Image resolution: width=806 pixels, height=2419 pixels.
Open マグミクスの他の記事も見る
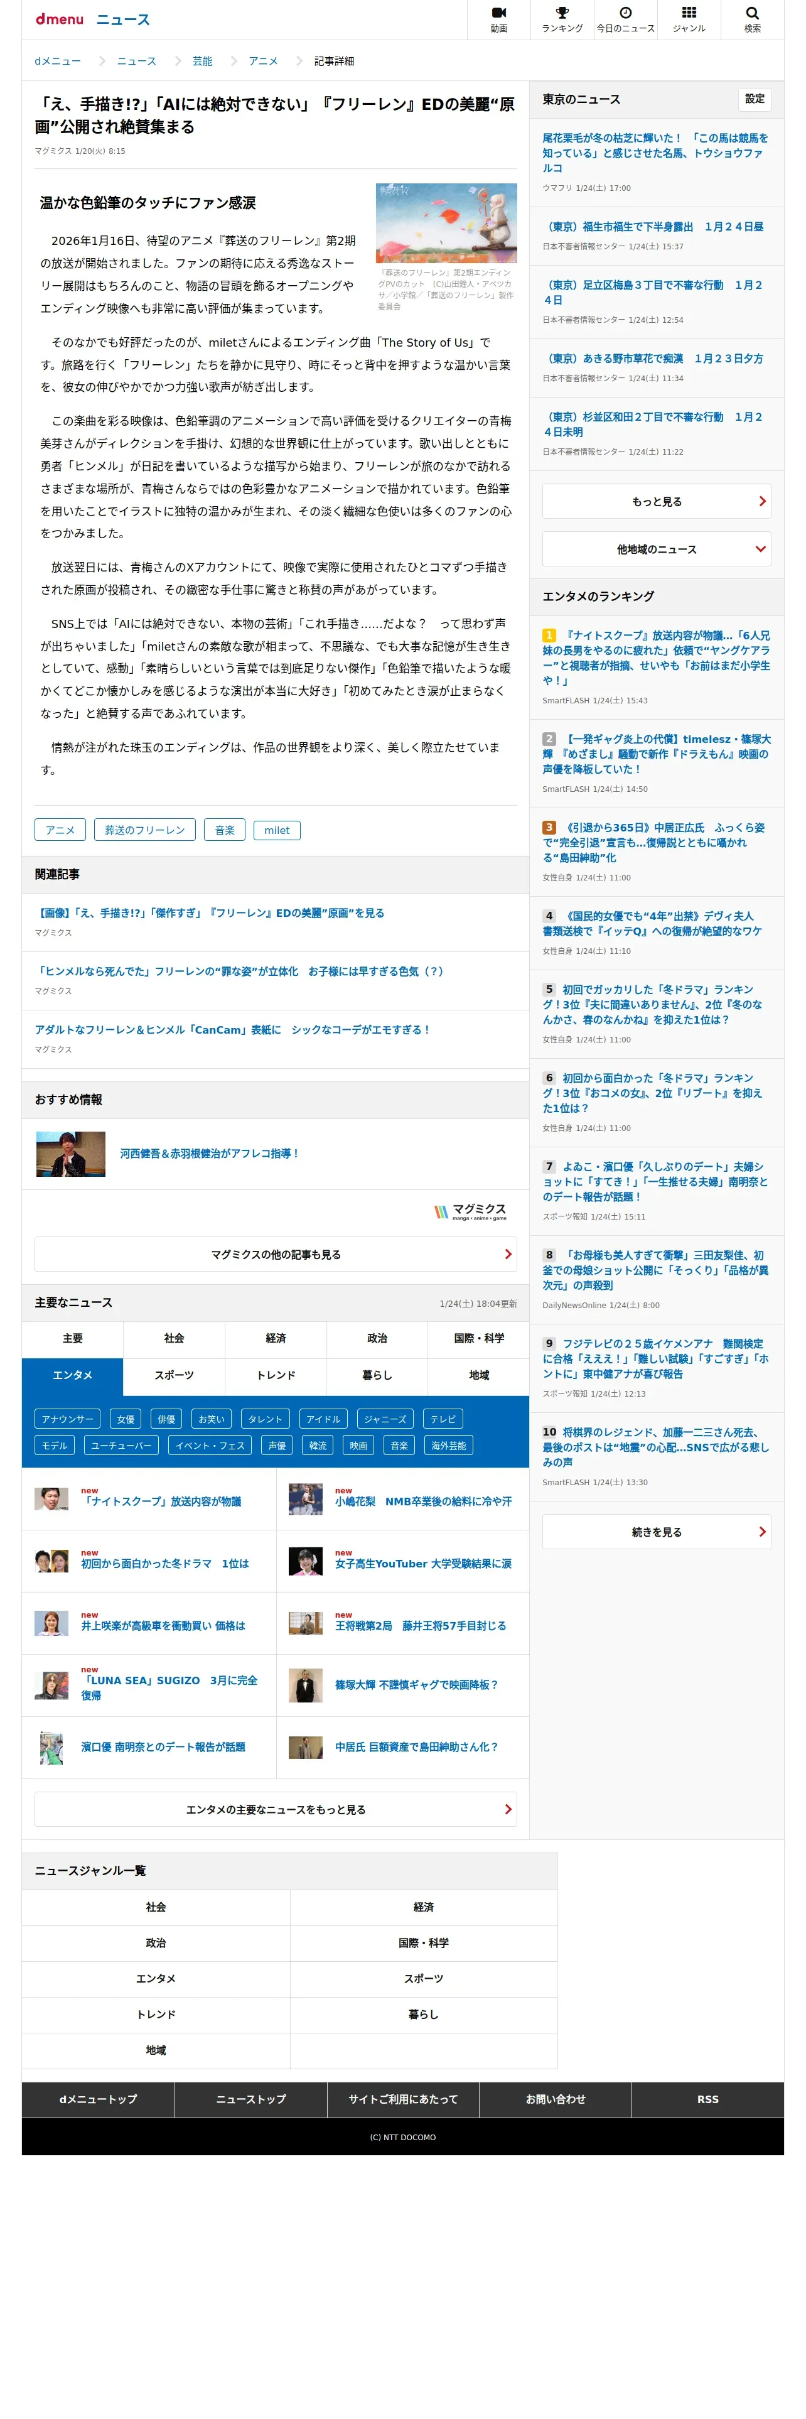[276, 1255]
